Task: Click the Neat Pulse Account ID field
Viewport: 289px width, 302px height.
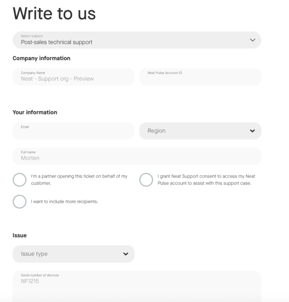Action: (200, 77)
